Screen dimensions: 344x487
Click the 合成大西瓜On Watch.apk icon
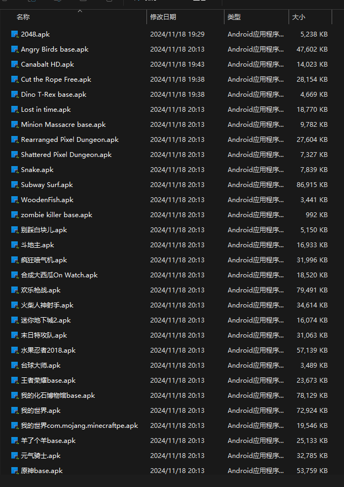(15, 275)
